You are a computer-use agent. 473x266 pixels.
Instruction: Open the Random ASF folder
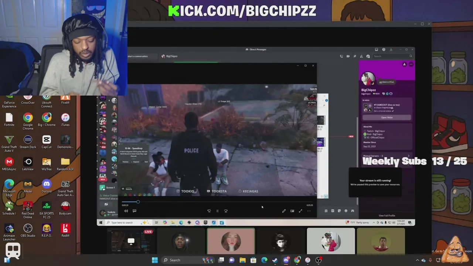point(65,164)
